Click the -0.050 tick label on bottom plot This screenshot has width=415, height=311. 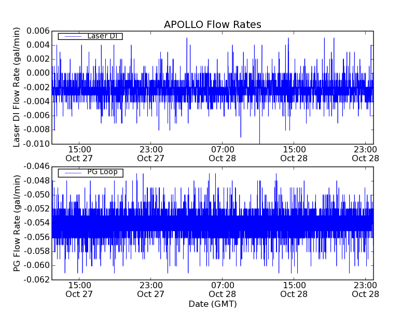pos(37,195)
